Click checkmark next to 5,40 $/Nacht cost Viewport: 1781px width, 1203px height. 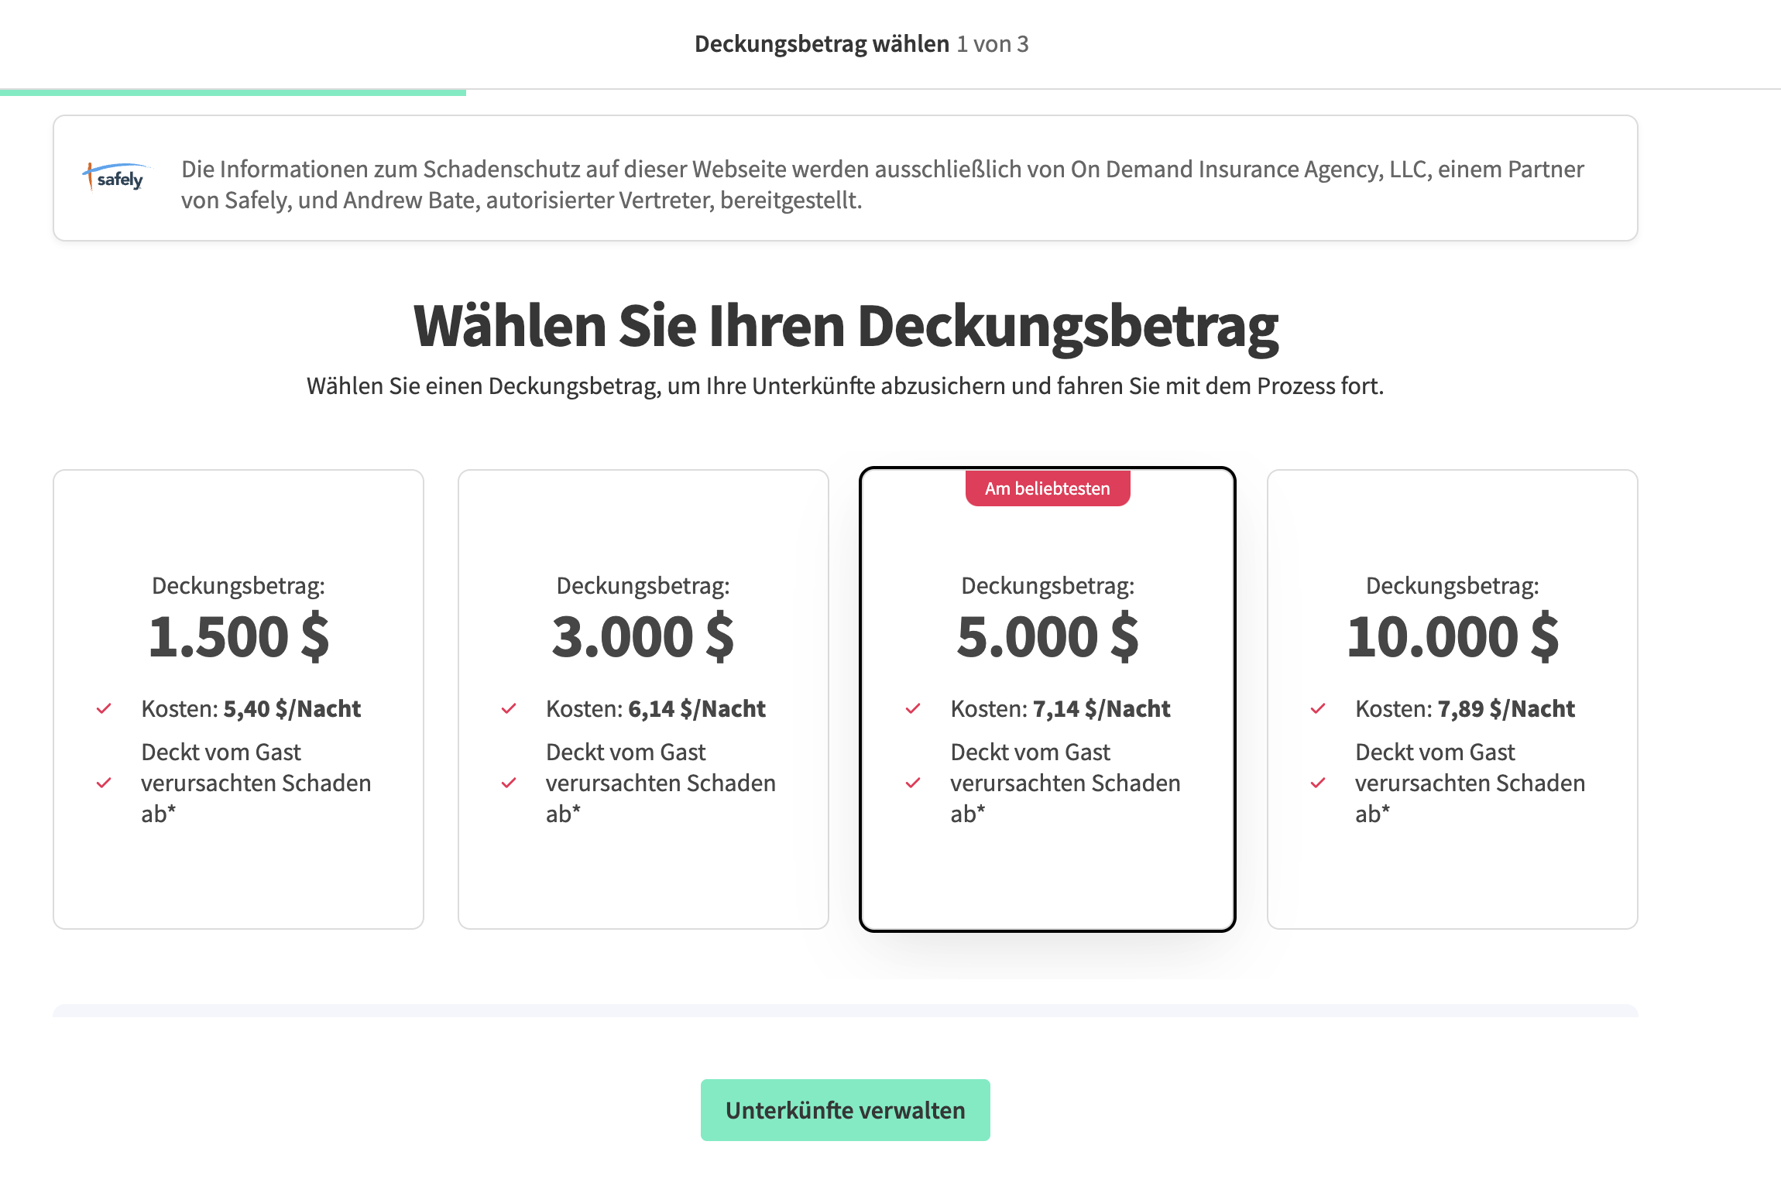[x=104, y=708]
